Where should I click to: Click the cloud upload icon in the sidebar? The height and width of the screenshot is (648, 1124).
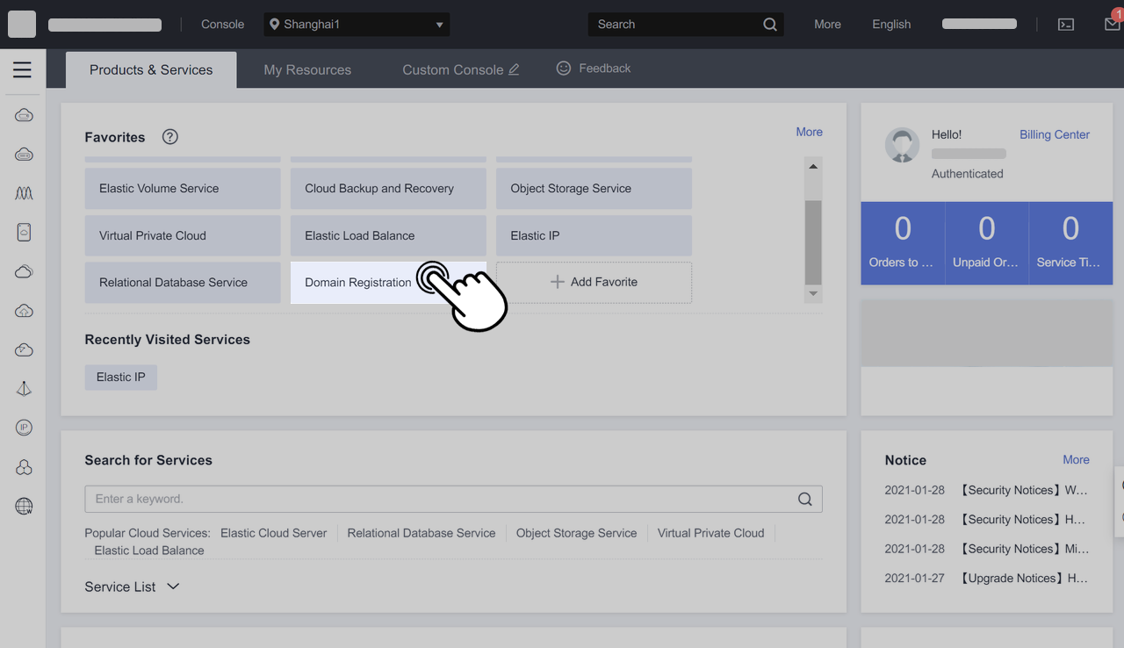23,310
